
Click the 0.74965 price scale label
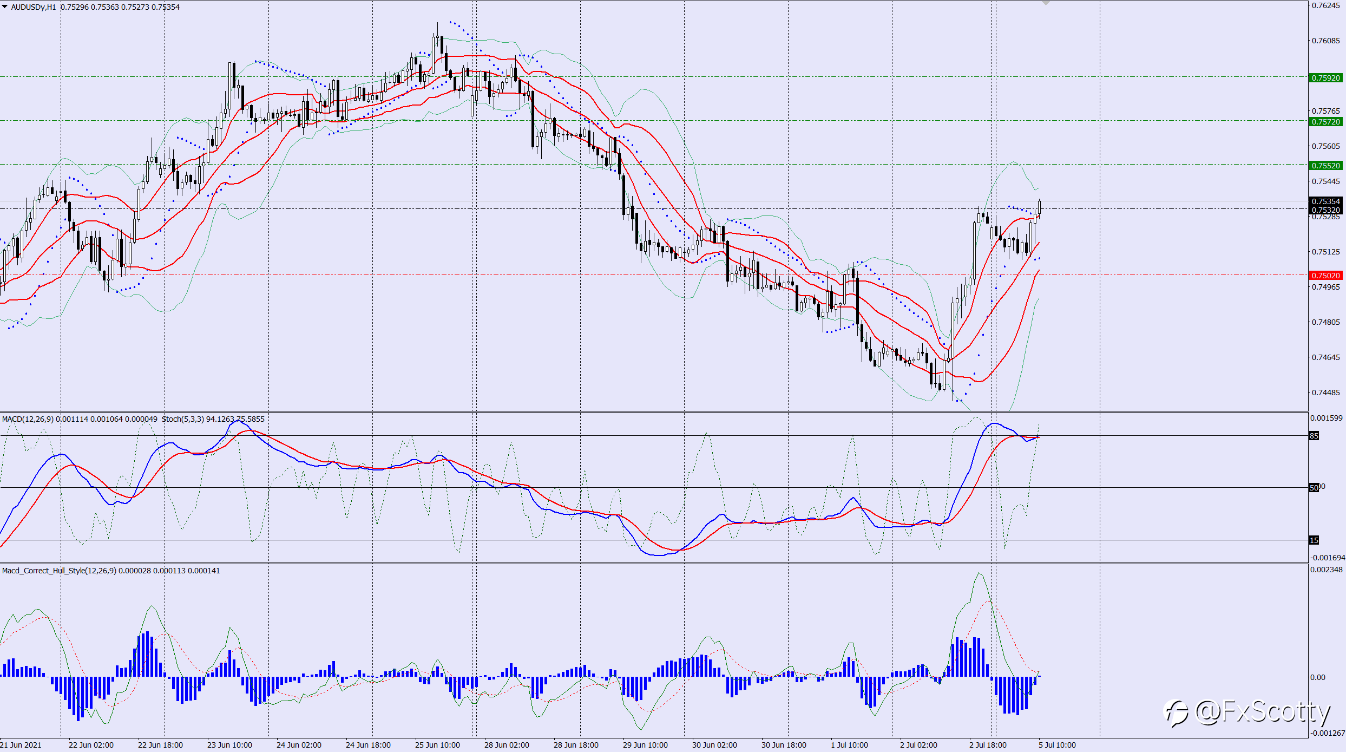(1325, 287)
